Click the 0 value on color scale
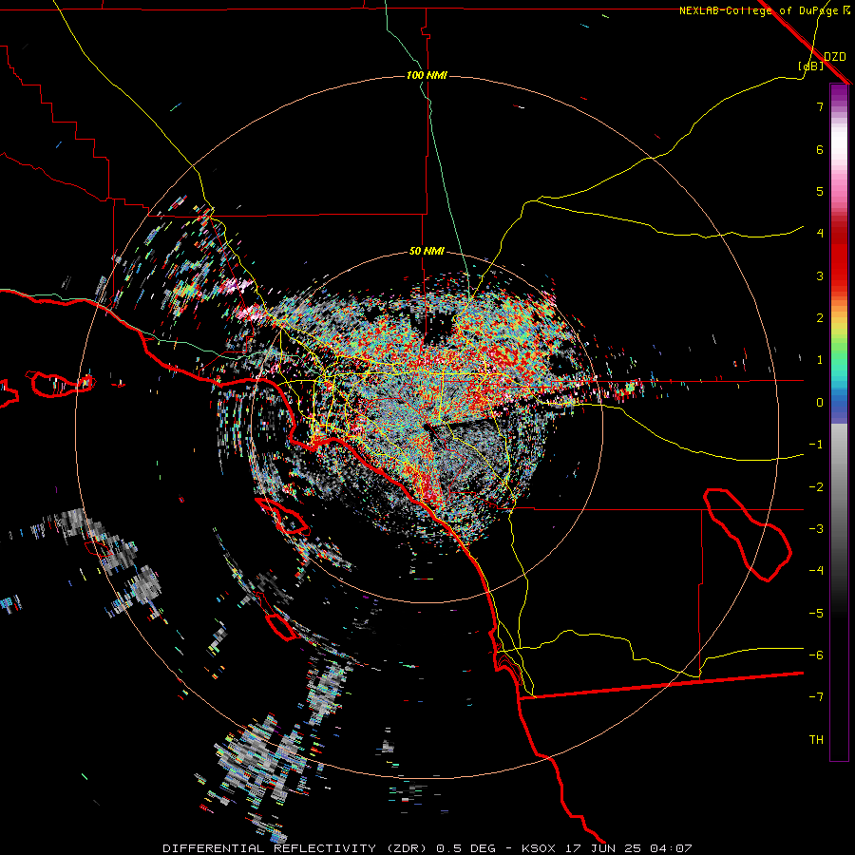 [820, 403]
